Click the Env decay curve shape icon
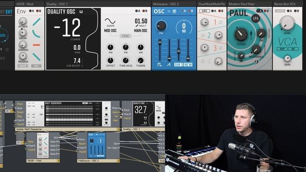The image size is (306, 172). [x=36, y=34]
